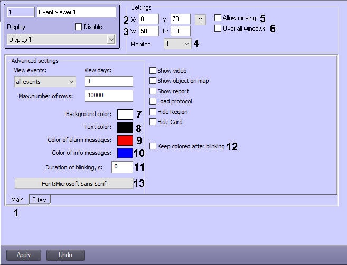Pick the black Text color swatch
The width and height of the screenshot is (347, 265).
coord(125,128)
